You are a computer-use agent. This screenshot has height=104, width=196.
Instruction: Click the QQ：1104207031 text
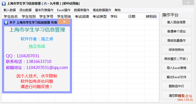coord(23,56)
